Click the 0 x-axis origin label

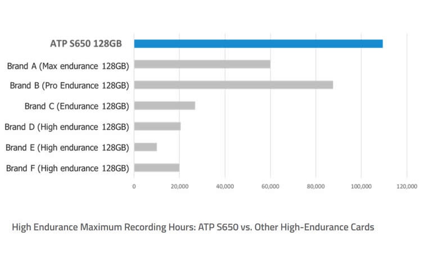pyautogui.click(x=134, y=185)
